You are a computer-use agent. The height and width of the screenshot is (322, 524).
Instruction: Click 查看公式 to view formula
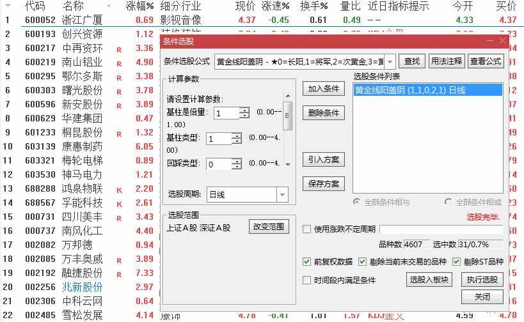click(486, 61)
